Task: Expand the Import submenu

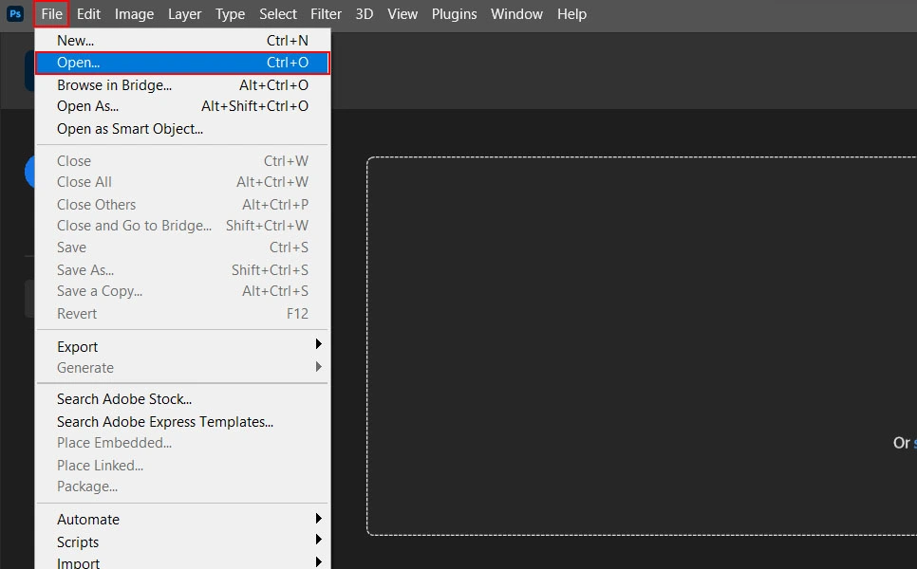Action: 182,562
